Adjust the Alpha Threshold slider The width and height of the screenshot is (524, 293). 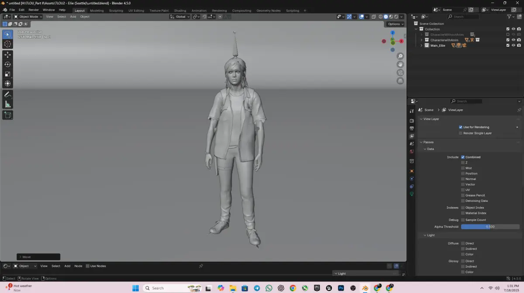490,227
